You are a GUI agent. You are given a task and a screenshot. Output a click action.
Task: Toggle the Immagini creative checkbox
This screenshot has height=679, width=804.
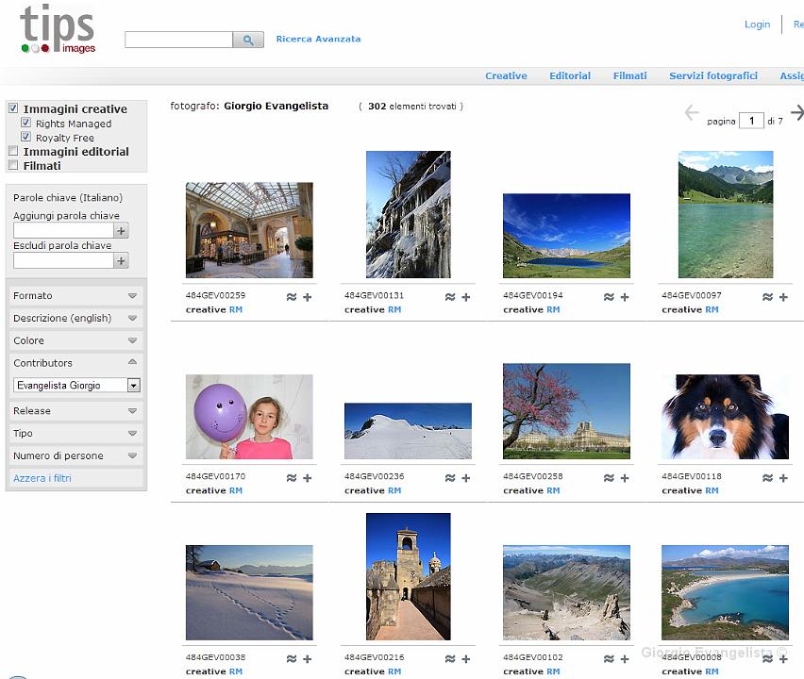point(13,108)
